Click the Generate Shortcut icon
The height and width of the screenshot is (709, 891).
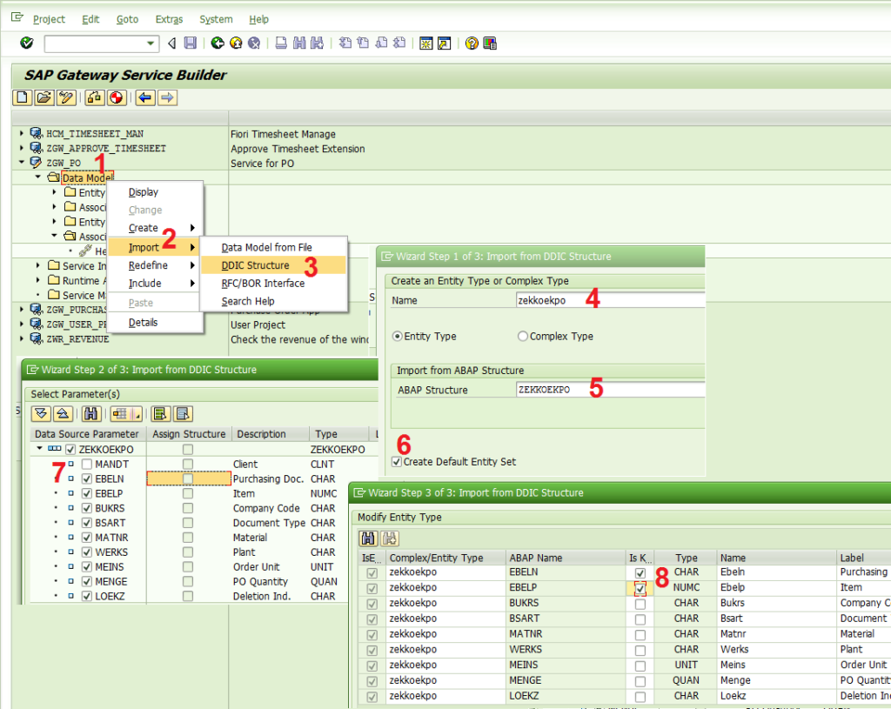click(x=444, y=43)
